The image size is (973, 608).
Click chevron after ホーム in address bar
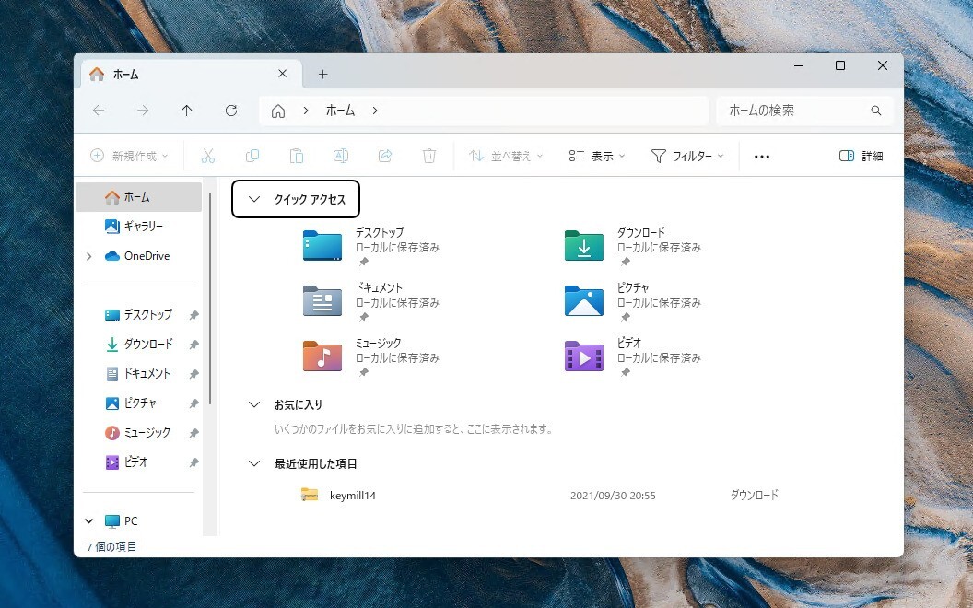tap(375, 111)
